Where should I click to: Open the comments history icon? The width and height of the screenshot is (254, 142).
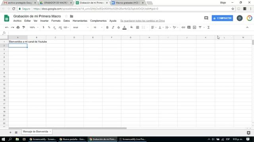206,18
